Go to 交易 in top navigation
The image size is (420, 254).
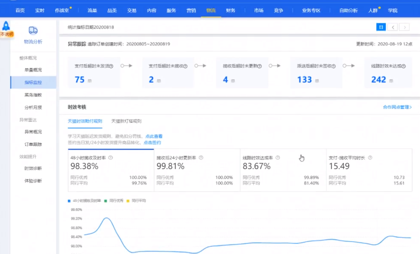tap(132, 11)
